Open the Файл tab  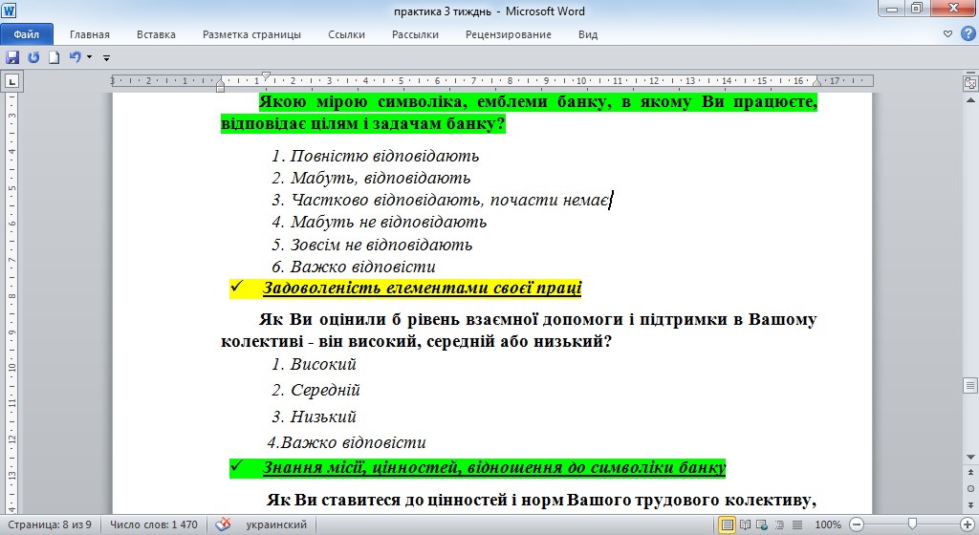26,34
